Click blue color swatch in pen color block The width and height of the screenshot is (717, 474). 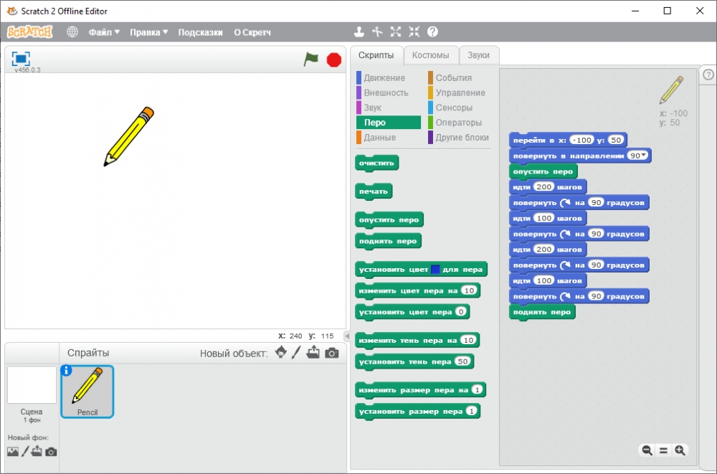(435, 269)
